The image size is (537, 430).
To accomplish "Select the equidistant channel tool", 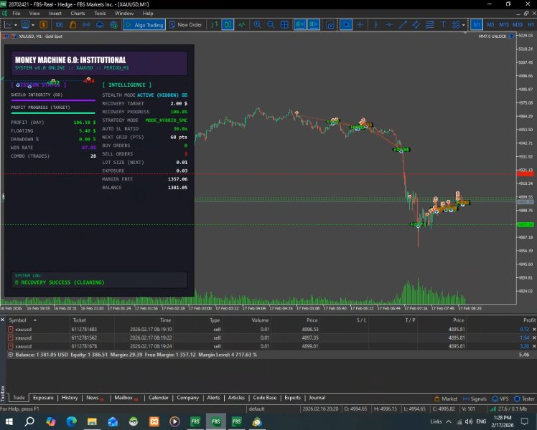I will (x=416, y=24).
